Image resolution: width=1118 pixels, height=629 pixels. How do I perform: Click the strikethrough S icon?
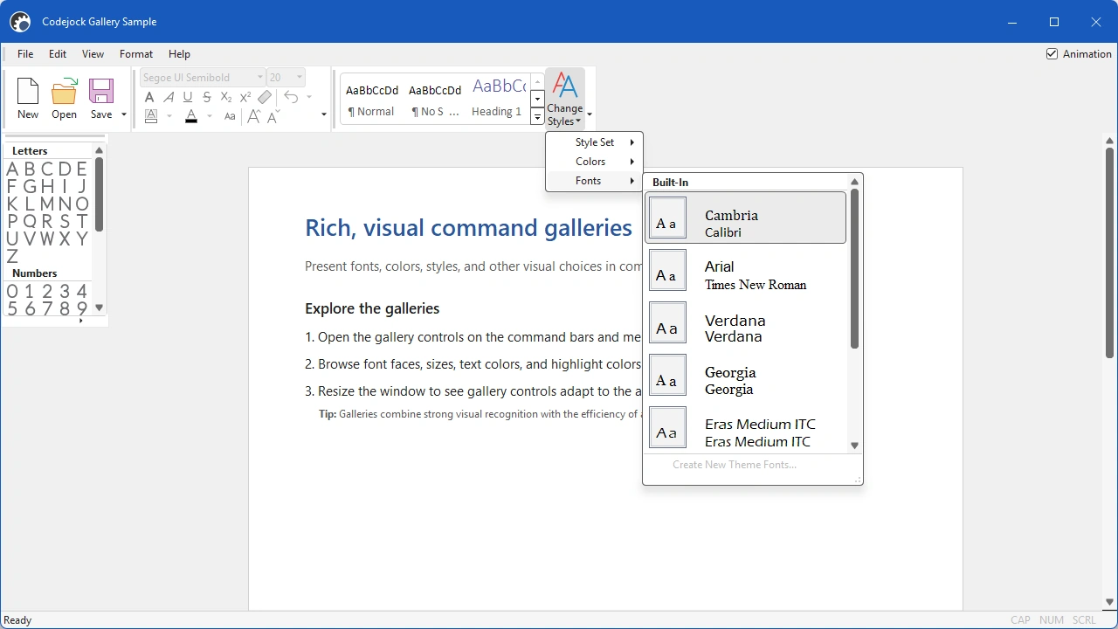[207, 97]
